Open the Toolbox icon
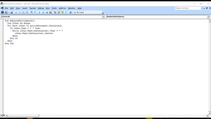211x119 pixels. pyautogui.click(x=66, y=12)
